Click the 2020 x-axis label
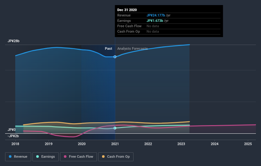Screen dimensions: 261x166 point(82,144)
